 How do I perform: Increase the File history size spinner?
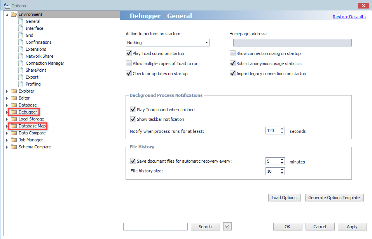tap(282, 170)
